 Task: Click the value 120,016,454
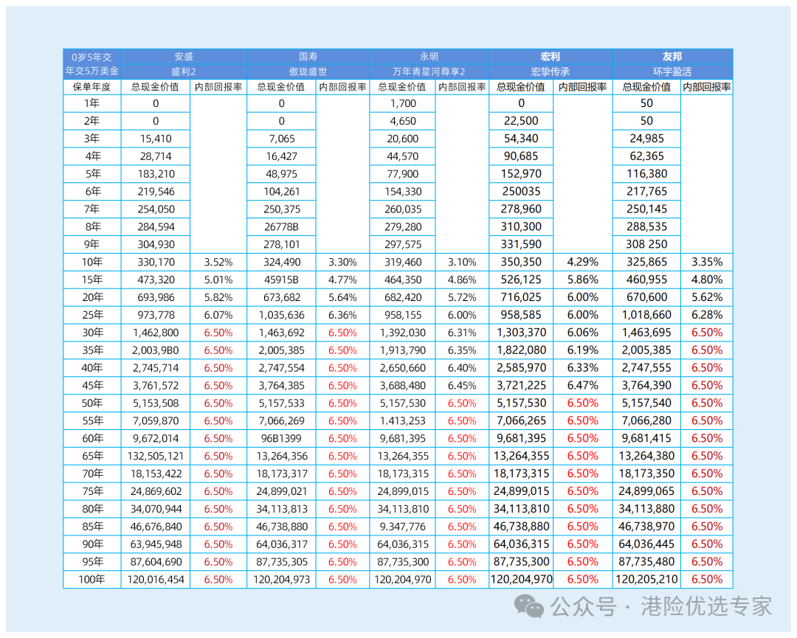(x=156, y=580)
